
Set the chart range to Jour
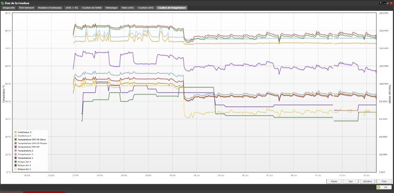pos(351,181)
